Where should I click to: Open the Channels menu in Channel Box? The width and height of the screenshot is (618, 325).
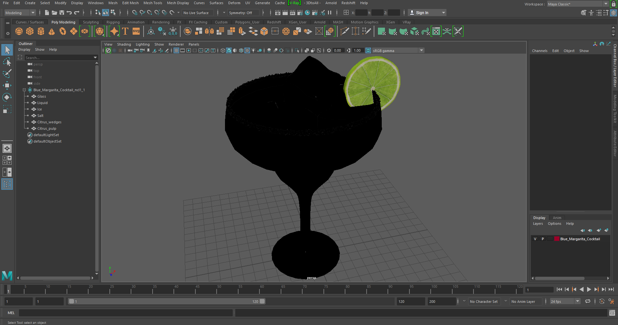[539, 51]
